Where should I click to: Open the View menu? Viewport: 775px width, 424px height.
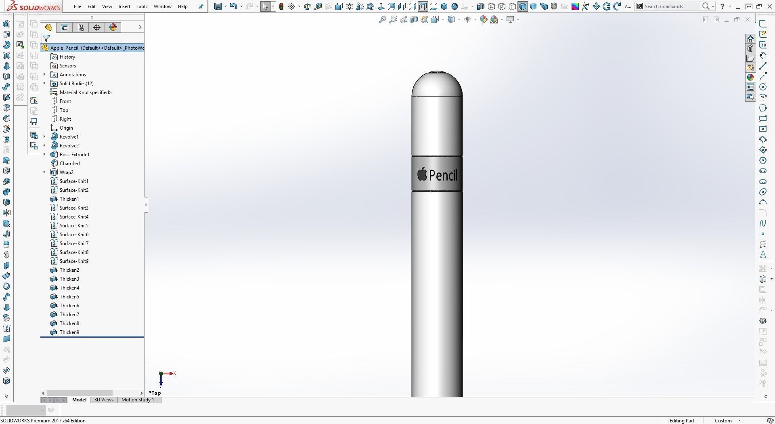(x=107, y=6)
